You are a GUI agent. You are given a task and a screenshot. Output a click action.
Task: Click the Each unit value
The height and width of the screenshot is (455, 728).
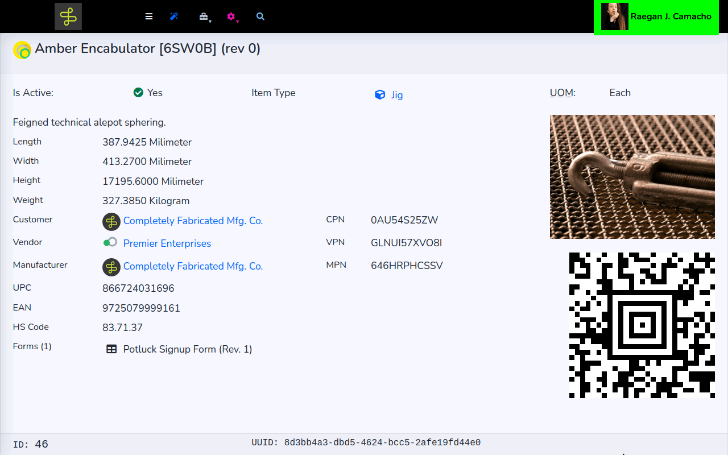[620, 93]
